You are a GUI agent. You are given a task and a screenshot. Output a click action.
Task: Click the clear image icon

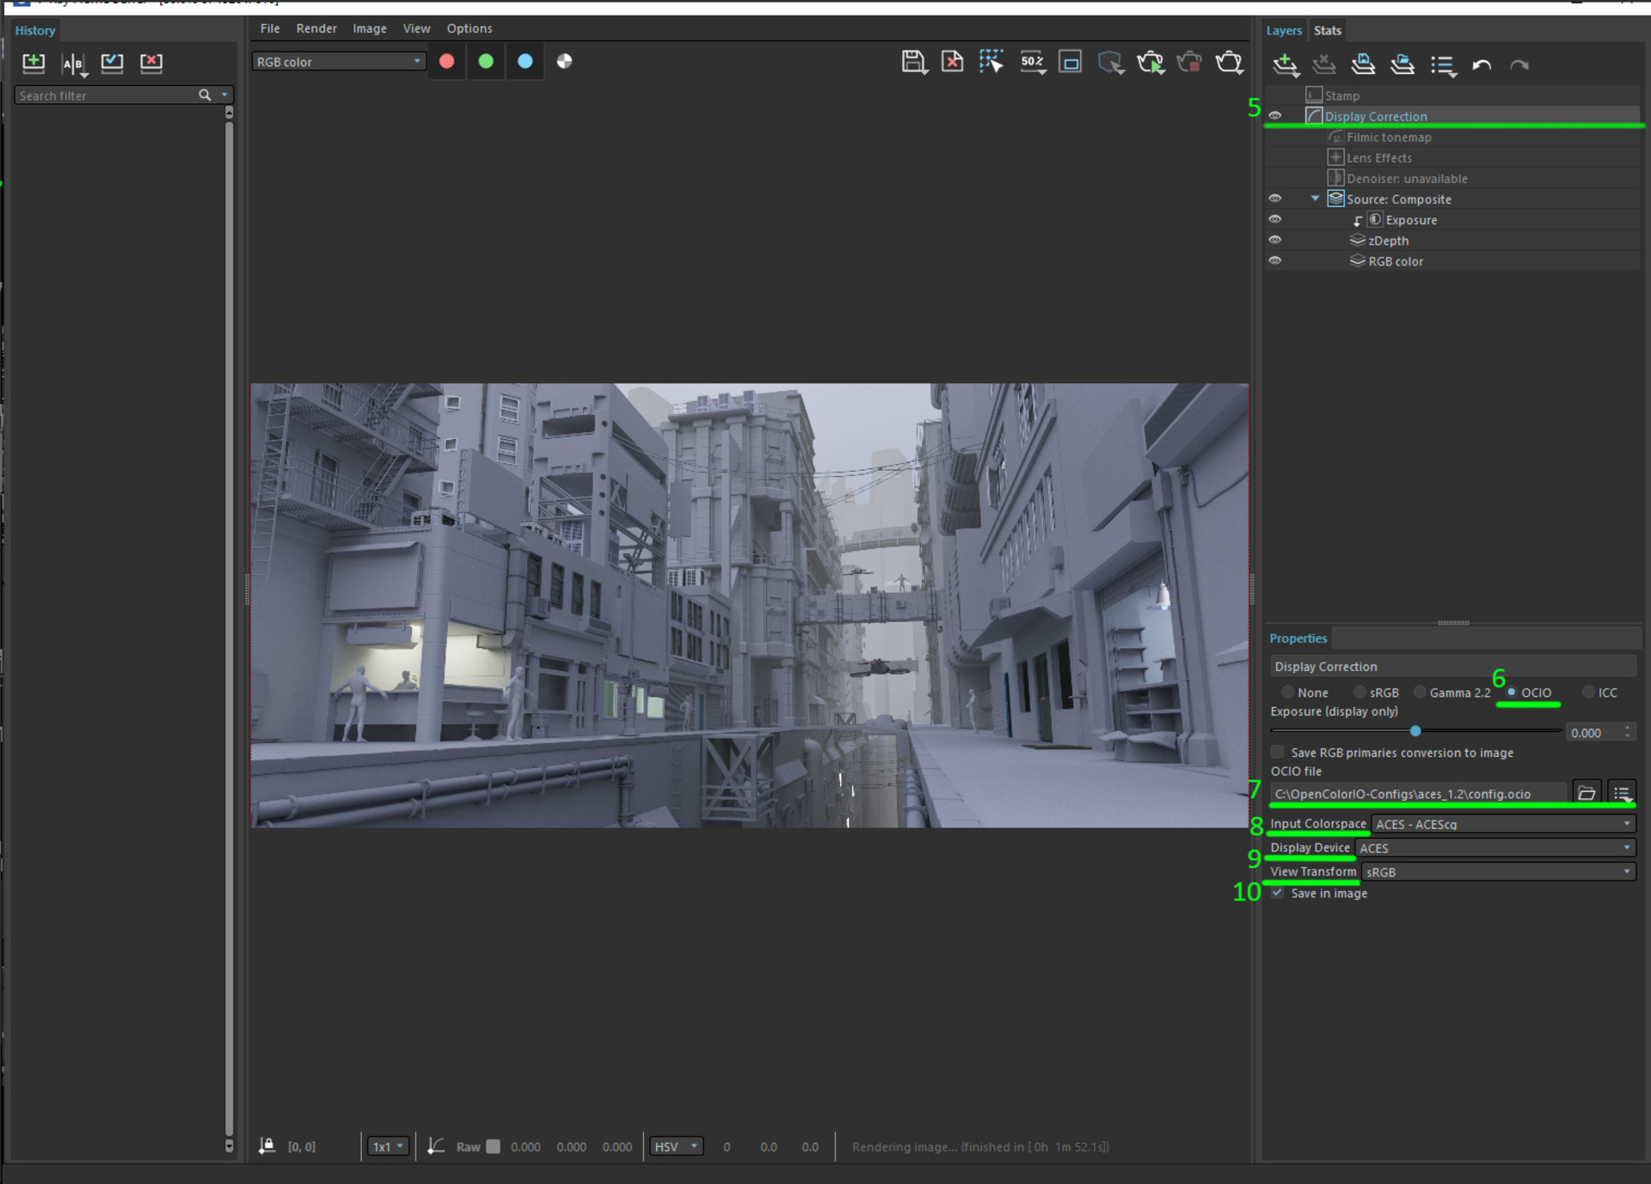coord(952,62)
